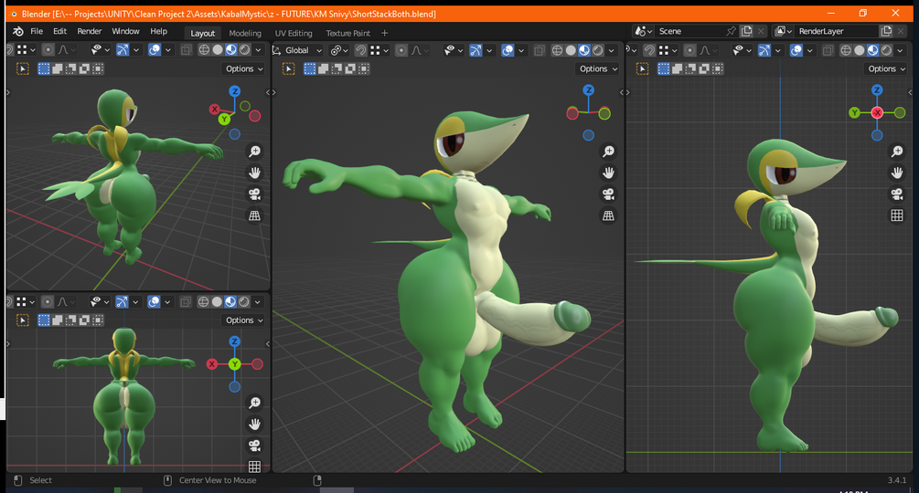
Task: Open the Edit menu
Action: (59, 32)
